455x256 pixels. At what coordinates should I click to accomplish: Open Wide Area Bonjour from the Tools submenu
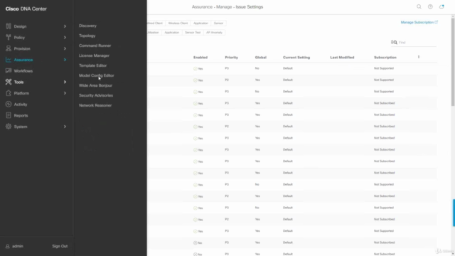click(95, 85)
